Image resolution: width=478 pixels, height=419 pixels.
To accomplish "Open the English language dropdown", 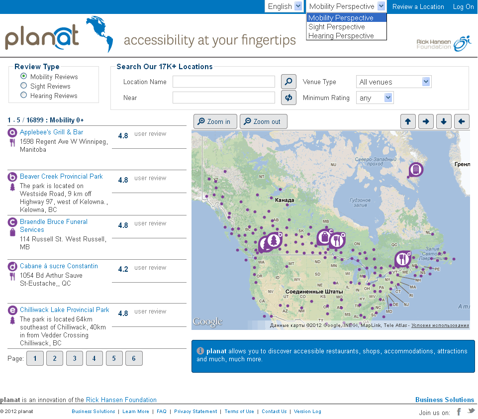I will point(285,6).
